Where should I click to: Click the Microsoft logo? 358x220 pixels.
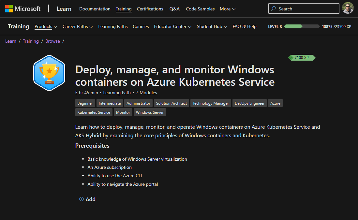pos(22,9)
